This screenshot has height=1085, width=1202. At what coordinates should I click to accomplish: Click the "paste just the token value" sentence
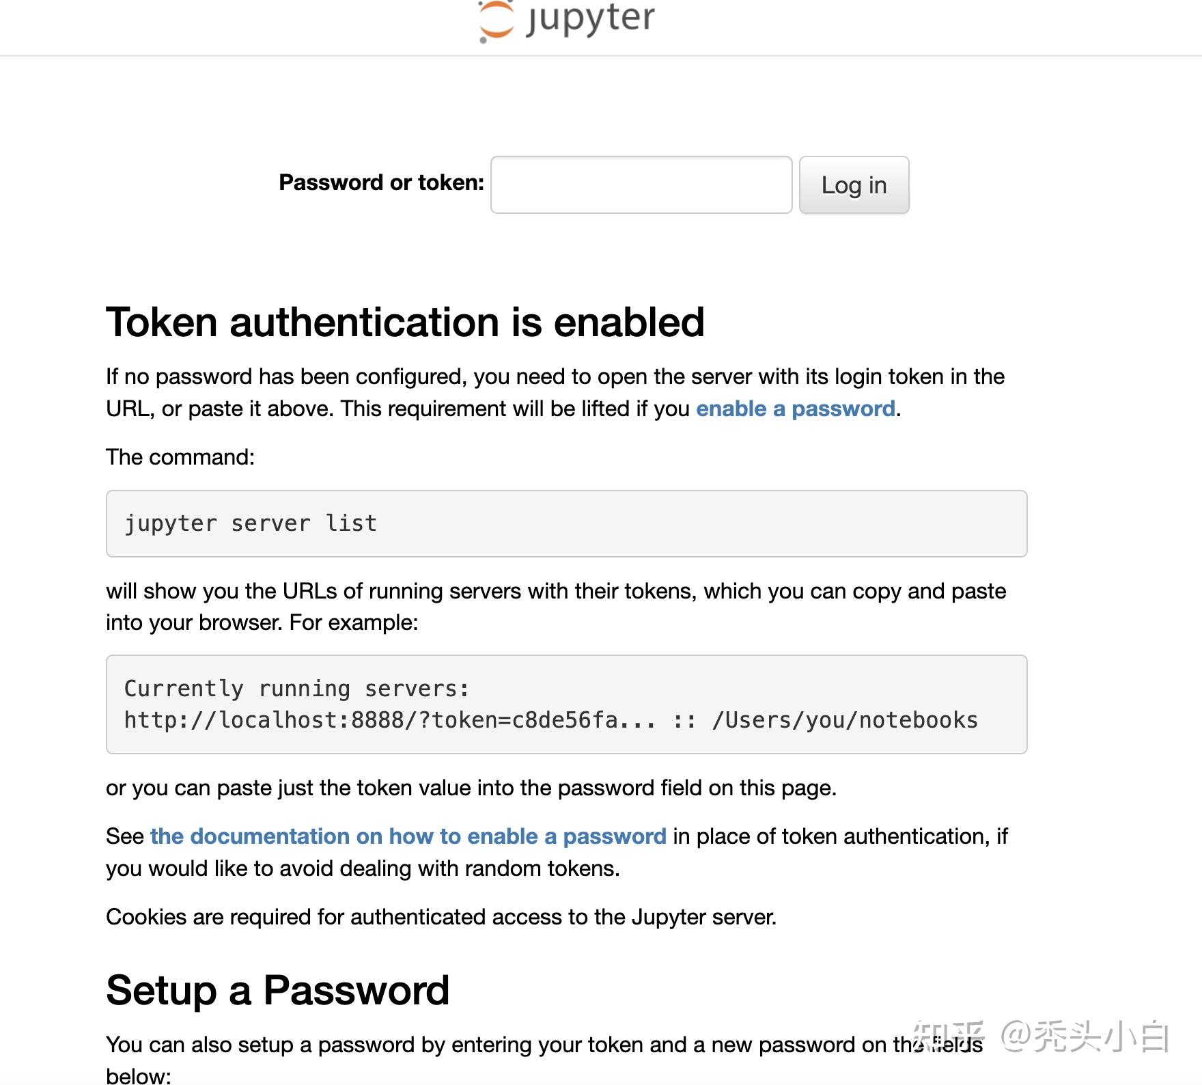[471, 788]
